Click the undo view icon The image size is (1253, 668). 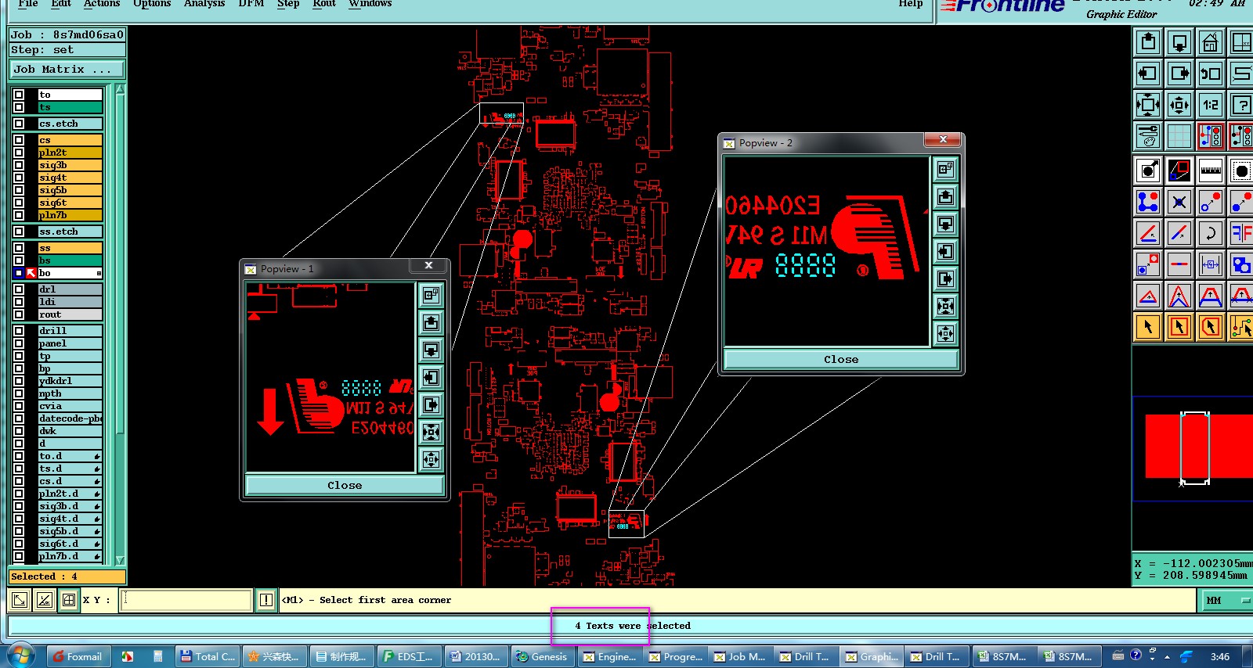(1210, 74)
